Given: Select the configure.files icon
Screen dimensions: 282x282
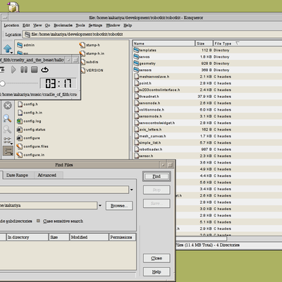Looking at the screenshot, I should [20, 147].
